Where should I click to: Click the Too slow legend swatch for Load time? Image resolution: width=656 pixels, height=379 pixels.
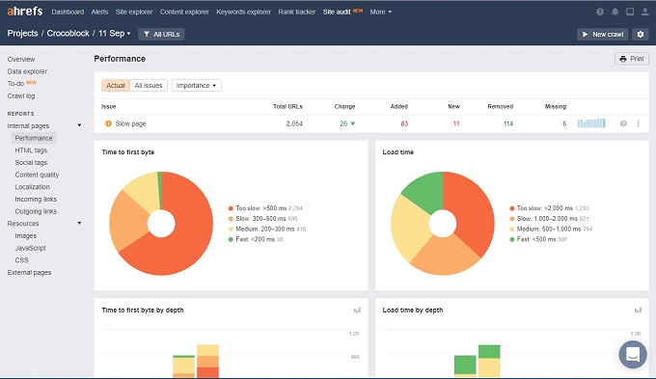(x=512, y=208)
